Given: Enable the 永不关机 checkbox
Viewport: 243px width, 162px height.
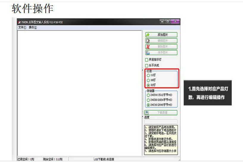Looking at the screenshot, I should (x=147, y=66).
